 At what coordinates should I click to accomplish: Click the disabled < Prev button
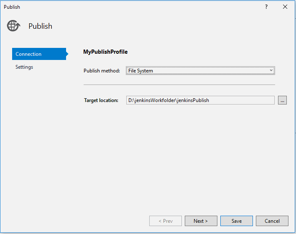(166, 221)
